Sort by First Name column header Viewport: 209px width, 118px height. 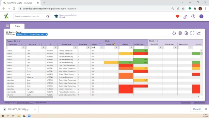(x=32, y=44)
